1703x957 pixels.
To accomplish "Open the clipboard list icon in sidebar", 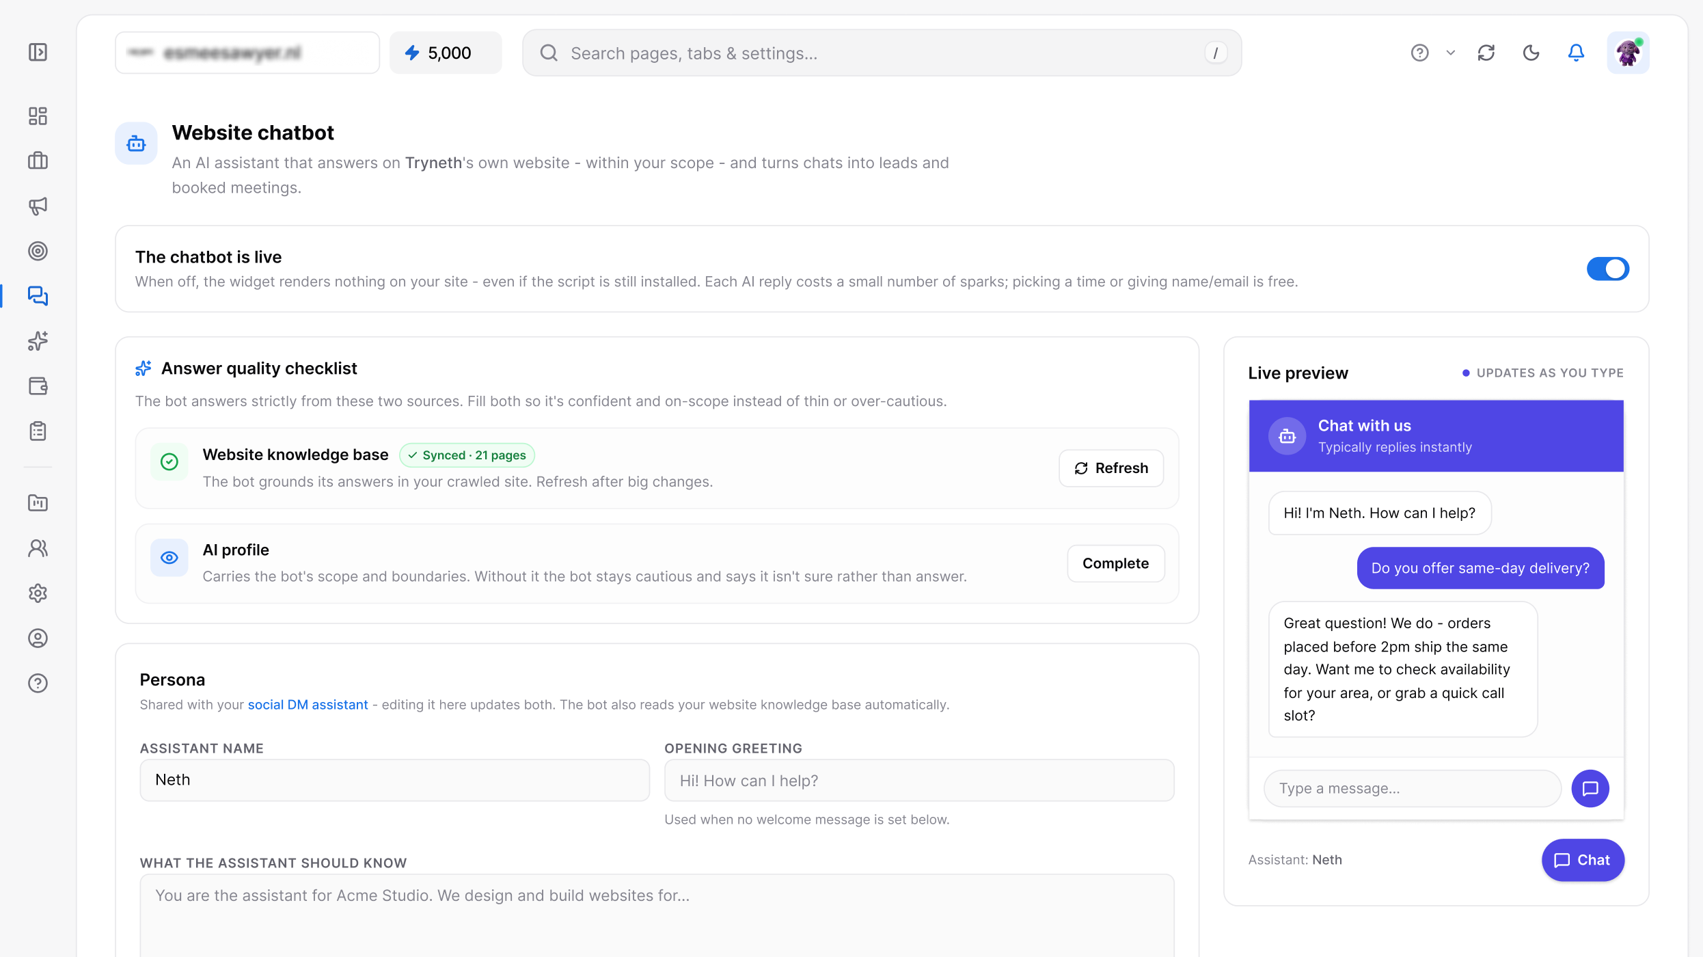I will click(x=38, y=431).
